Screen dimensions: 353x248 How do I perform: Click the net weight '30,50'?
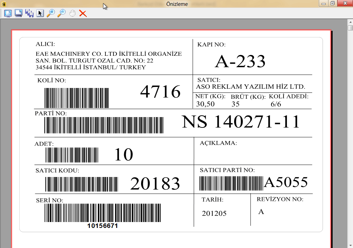[x=205, y=104]
